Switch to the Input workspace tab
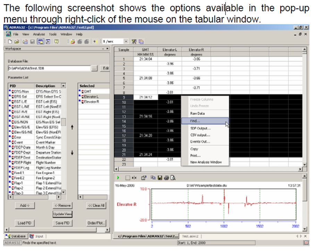 tap(37, 236)
